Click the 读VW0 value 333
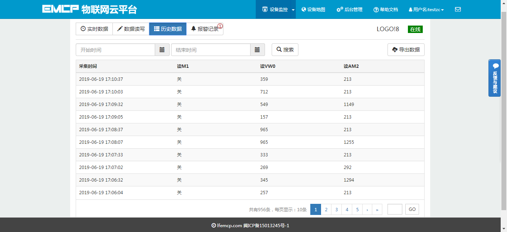This screenshot has height=232, width=507. click(264, 155)
